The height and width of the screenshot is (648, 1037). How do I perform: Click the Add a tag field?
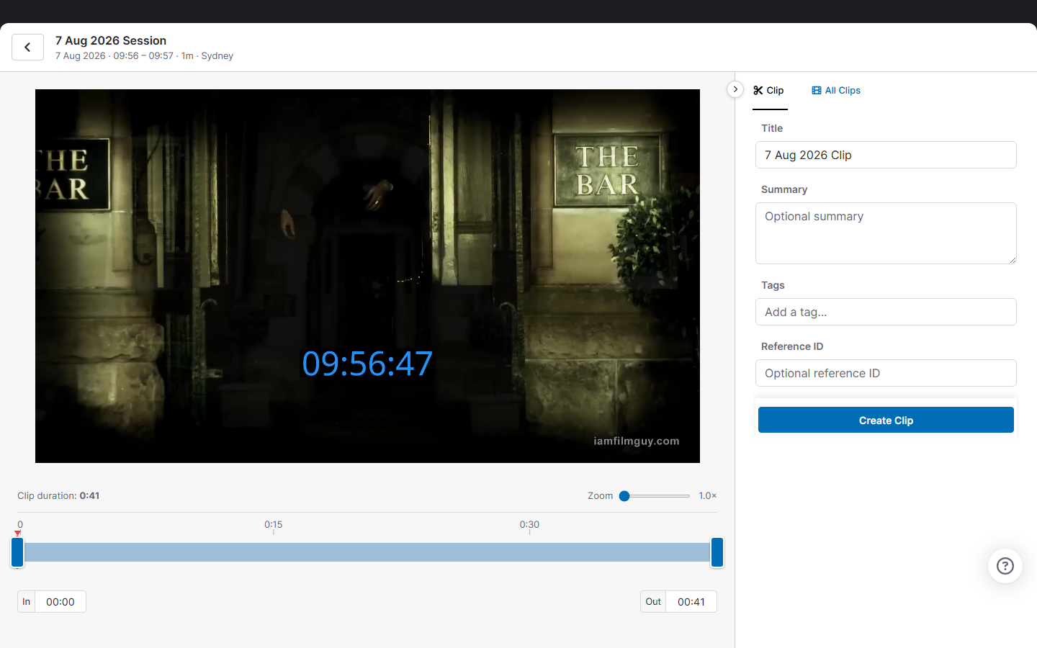pos(886,312)
